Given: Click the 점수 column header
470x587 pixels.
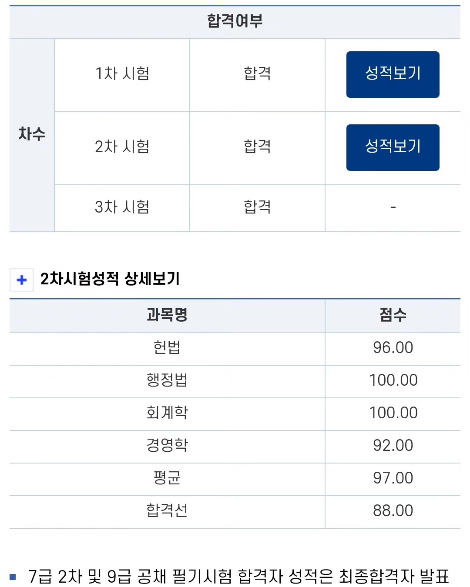Looking at the screenshot, I should 393,315.
